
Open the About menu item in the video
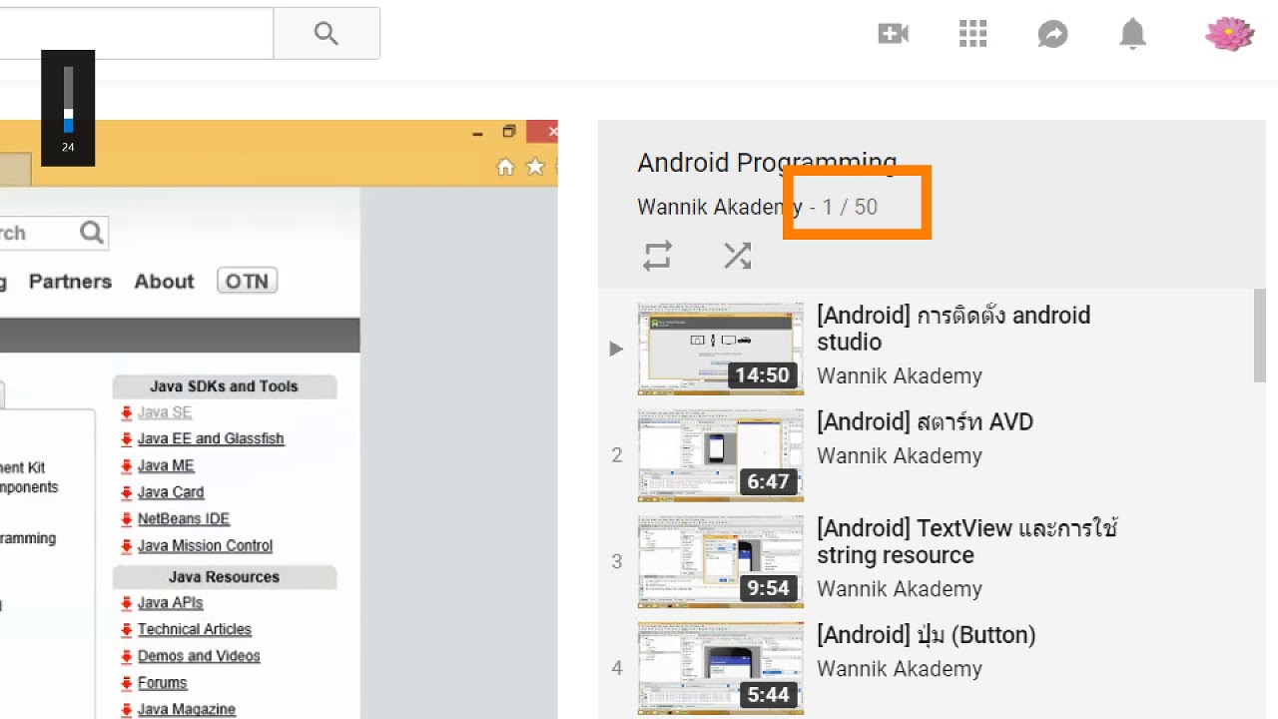(x=164, y=282)
